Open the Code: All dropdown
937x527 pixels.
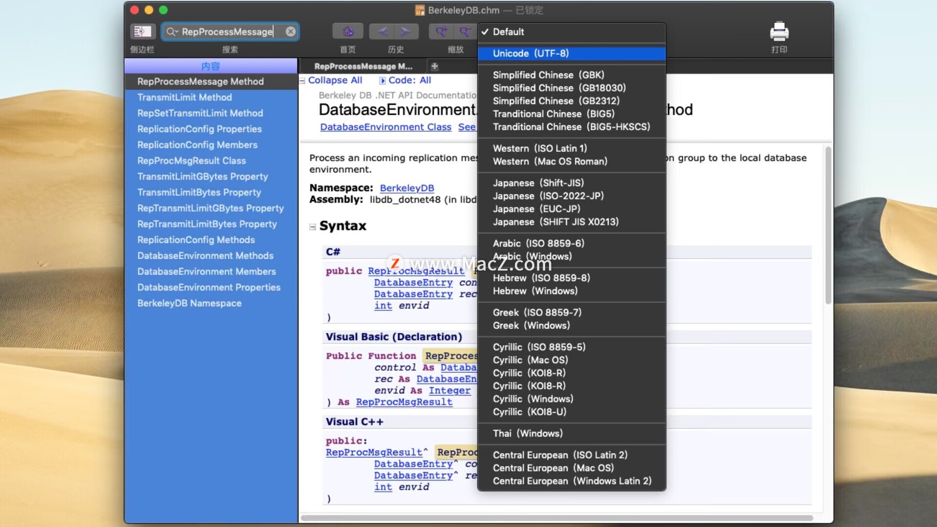pyautogui.click(x=405, y=80)
